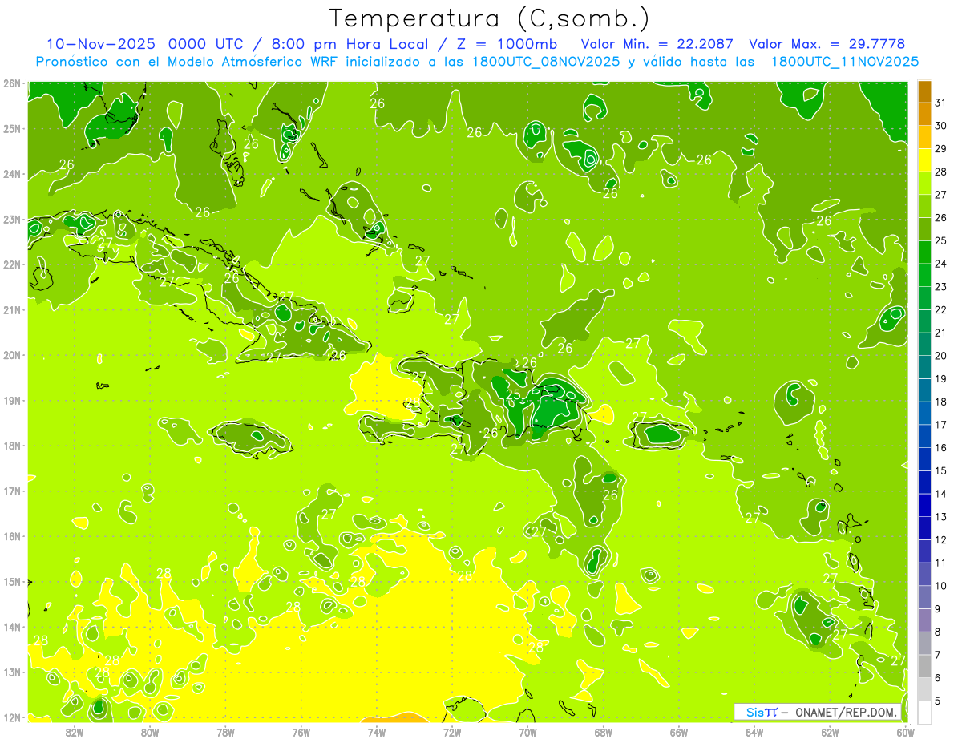Click the '10' value on the colorbar
Image resolution: width=962 pixels, height=743 pixels.
[941, 586]
